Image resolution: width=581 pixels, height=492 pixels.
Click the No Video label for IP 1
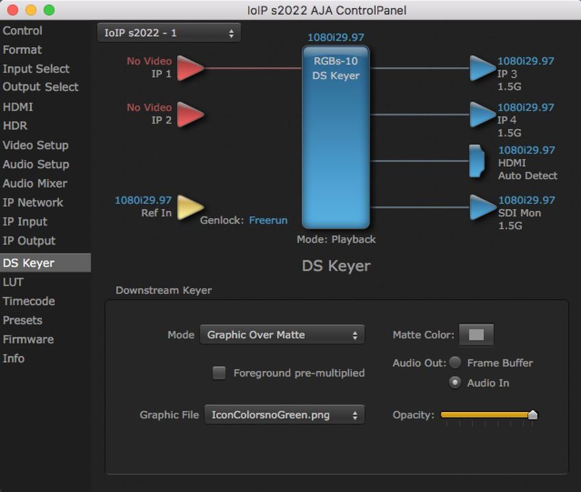pos(149,61)
